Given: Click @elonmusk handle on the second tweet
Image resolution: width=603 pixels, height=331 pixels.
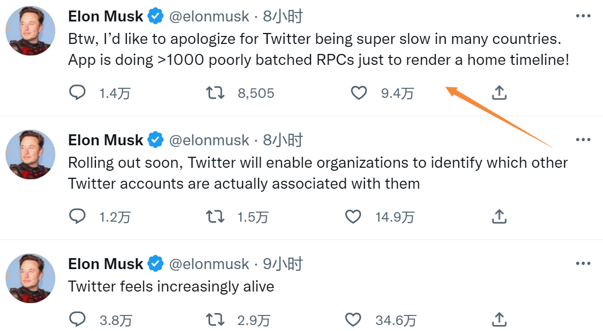Looking at the screenshot, I should [209, 140].
